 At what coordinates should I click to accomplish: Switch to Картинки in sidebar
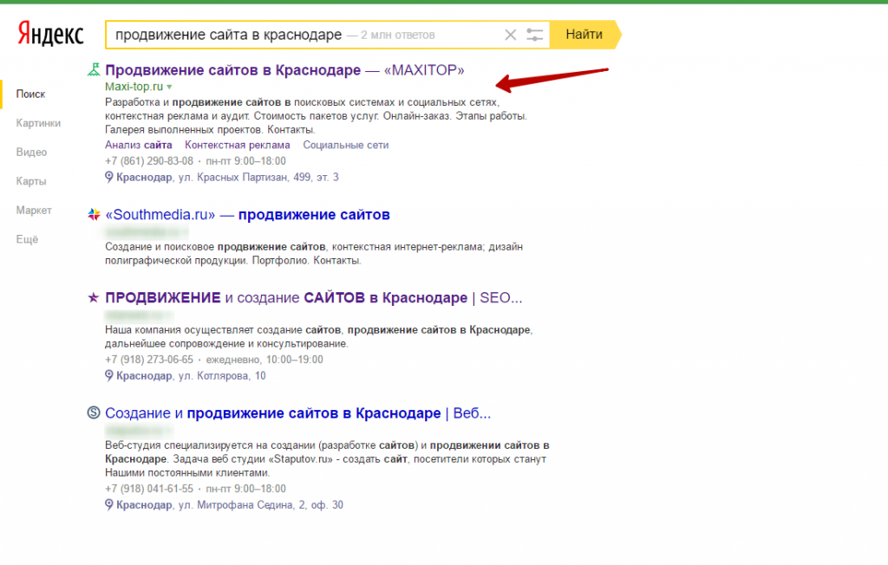pyautogui.click(x=38, y=123)
